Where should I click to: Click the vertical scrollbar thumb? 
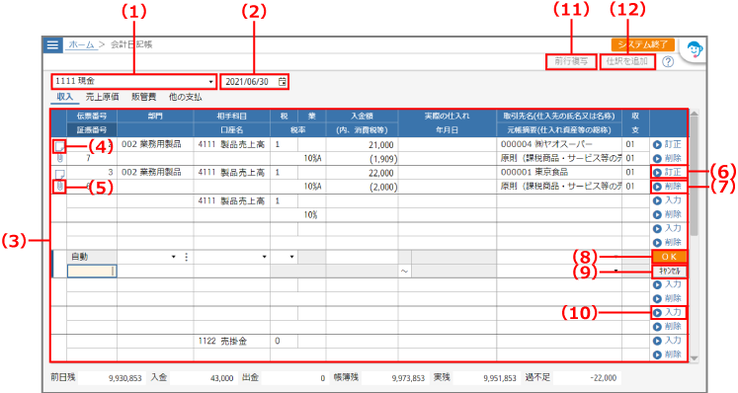[x=694, y=177]
